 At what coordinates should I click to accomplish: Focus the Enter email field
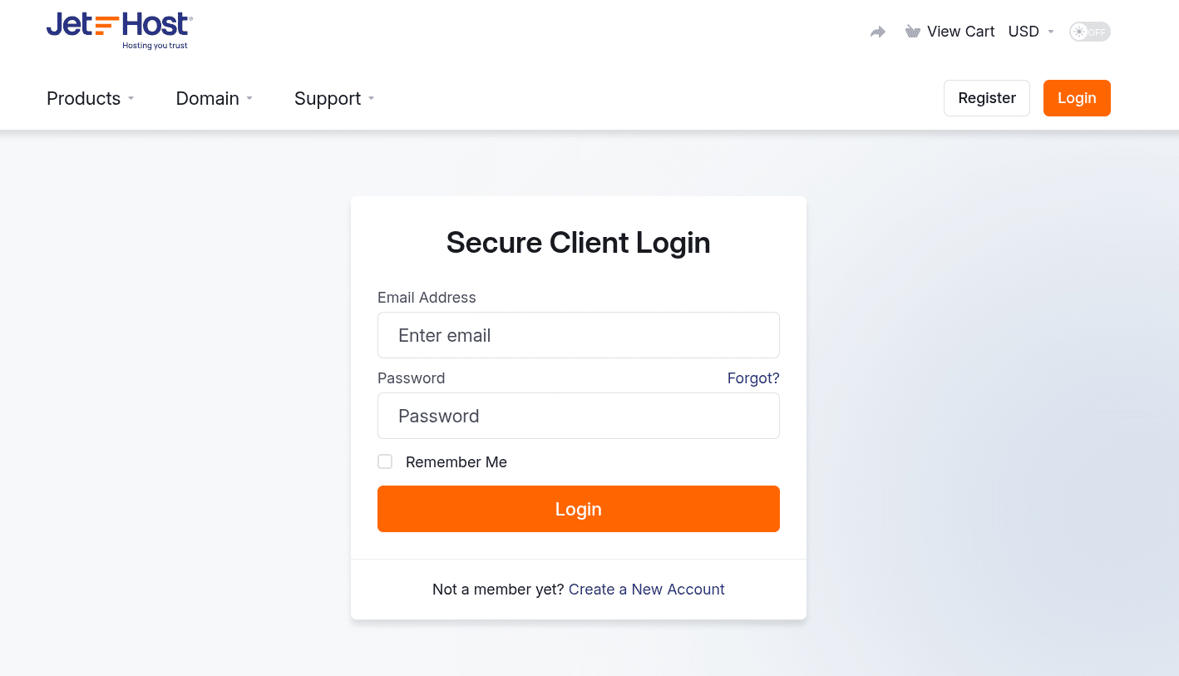point(578,335)
